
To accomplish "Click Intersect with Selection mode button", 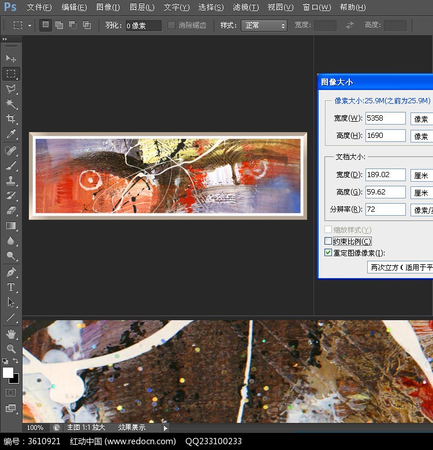I will point(87,25).
